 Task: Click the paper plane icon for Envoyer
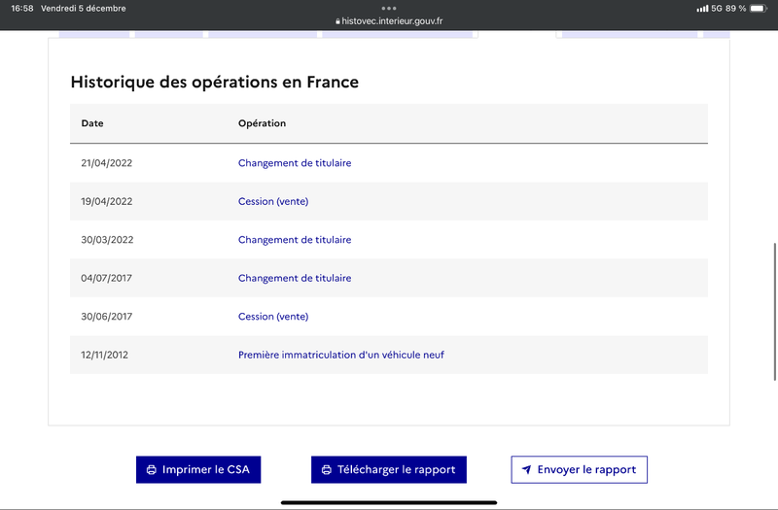(x=526, y=470)
